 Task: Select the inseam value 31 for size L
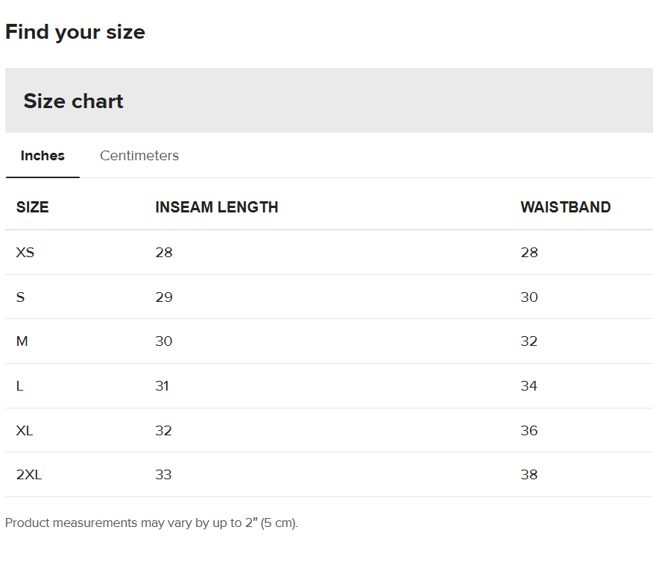click(x=163, y=386)
